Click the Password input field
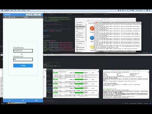The width and height of the screenshot is (152, 114). point(23,60)
